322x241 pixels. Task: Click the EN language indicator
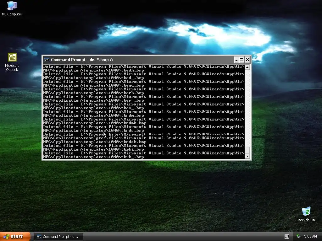(x=286, y=236)
